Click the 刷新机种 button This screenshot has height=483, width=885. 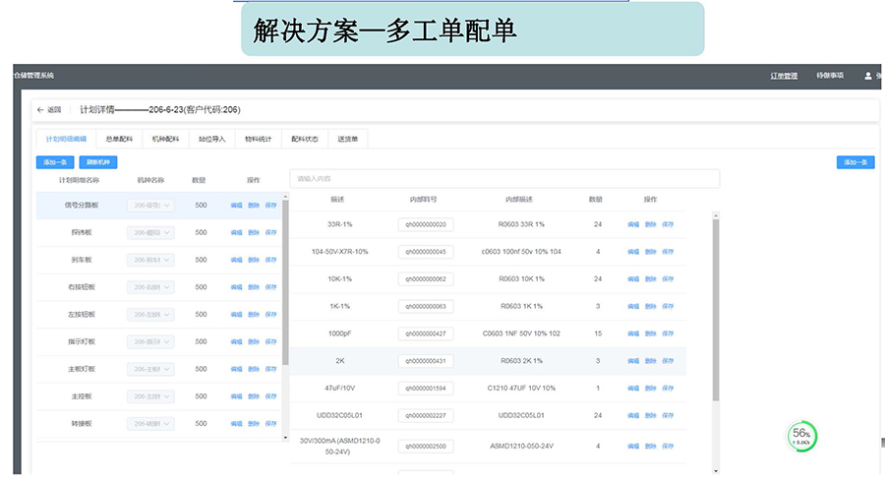pyautogui.click(x=100, y=162)
